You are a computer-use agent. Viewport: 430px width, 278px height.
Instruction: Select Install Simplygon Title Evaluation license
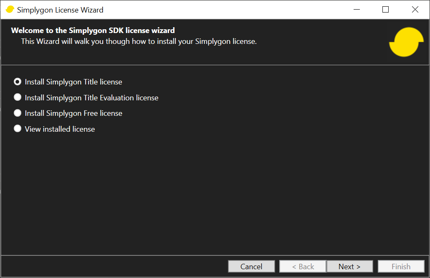pyautogui.click(x=17, y=97)
